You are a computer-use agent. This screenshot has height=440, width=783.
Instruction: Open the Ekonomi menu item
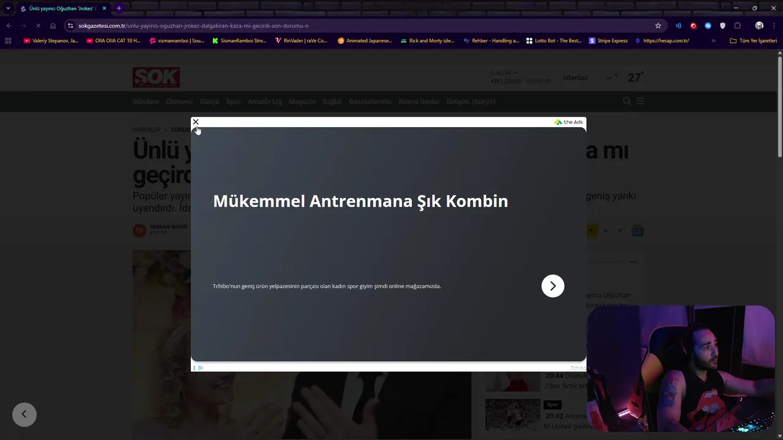click(179, 101)
